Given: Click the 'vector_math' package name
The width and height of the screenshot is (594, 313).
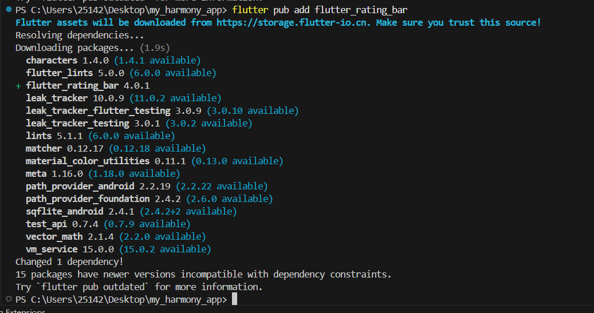Looking at the screenshot, I should coord(54,236).
